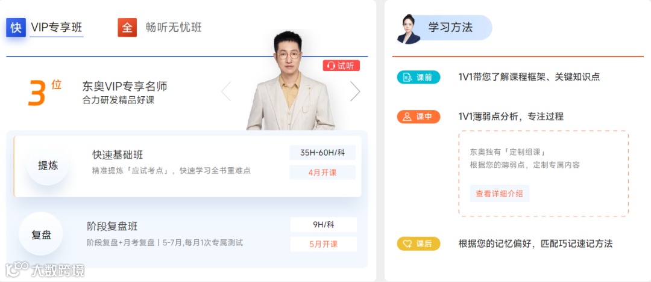Click the 课后 yellow tag

[x=418, y=244]
